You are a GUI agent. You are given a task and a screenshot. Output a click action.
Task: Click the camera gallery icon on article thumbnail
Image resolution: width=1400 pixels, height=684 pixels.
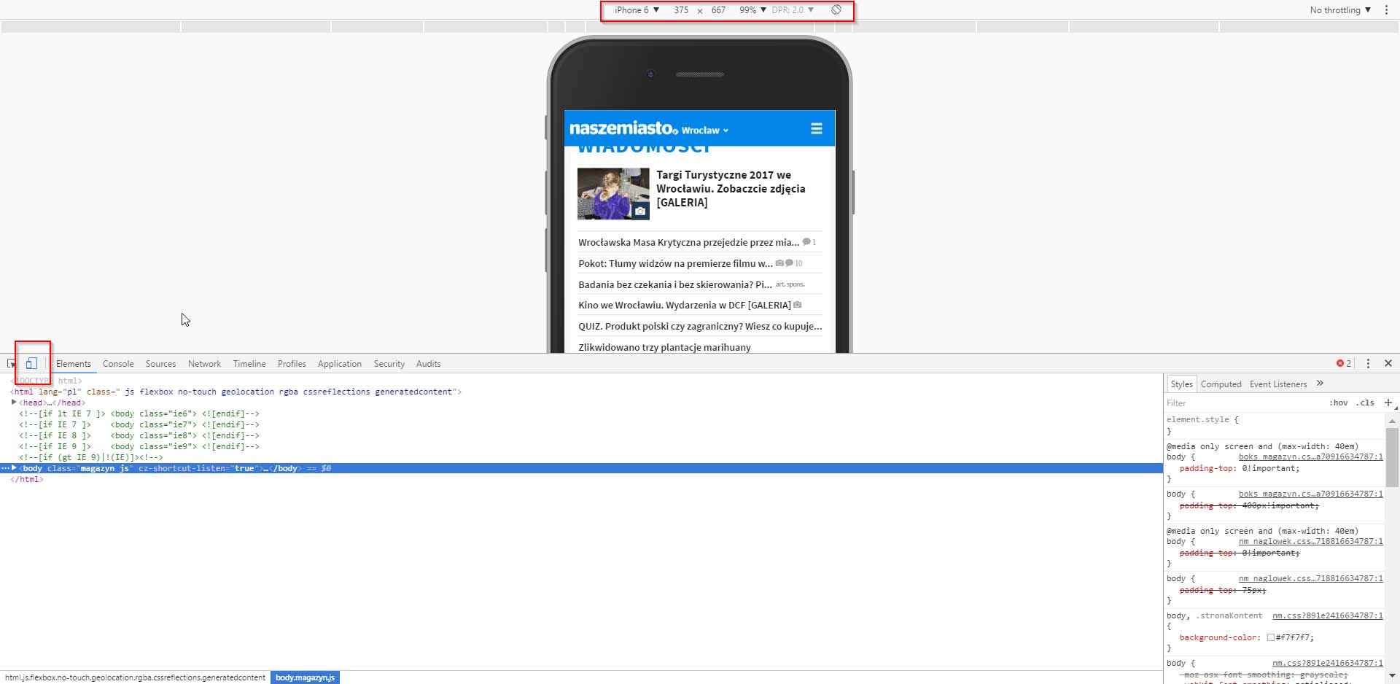tap(639, 211)
